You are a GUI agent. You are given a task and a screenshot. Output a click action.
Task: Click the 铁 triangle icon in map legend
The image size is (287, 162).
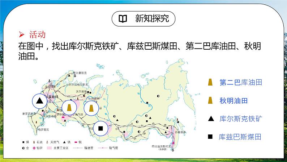pos(64,142)
